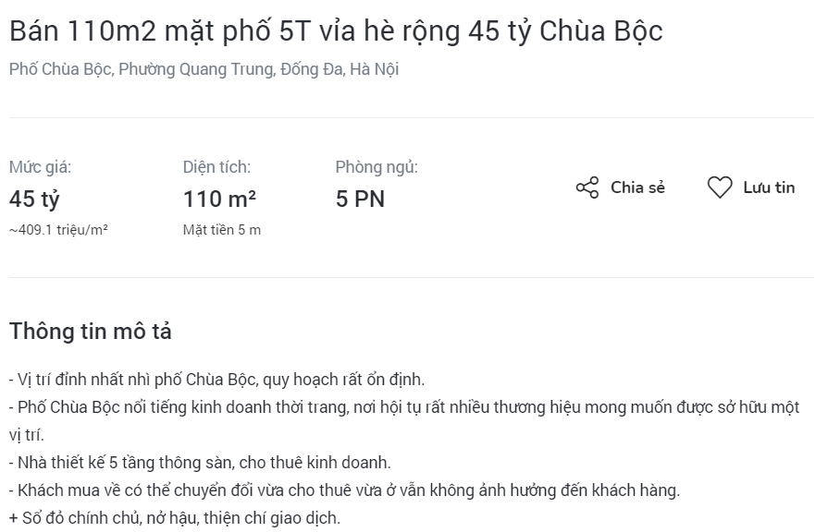
Task: Click the description line "Vị trí đỉnh nhất nhì"
Action: click(216, 380)
